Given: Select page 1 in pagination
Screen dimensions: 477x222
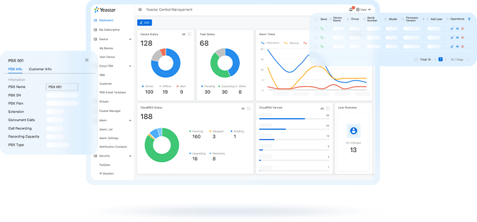Looking at the screenshot, I should coord(440,60).
